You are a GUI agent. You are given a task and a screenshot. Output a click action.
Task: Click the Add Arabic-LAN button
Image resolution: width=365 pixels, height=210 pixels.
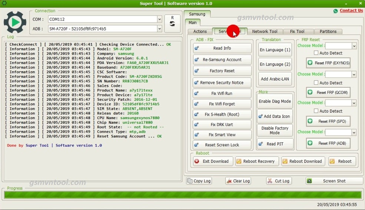tap(275, 79)
